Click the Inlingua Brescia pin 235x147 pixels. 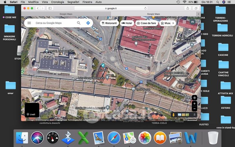(127, 111)
